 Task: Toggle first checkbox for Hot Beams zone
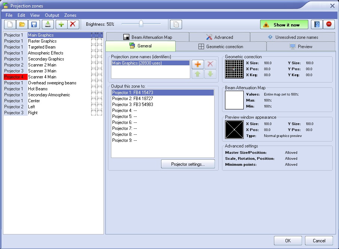[94, 89]
